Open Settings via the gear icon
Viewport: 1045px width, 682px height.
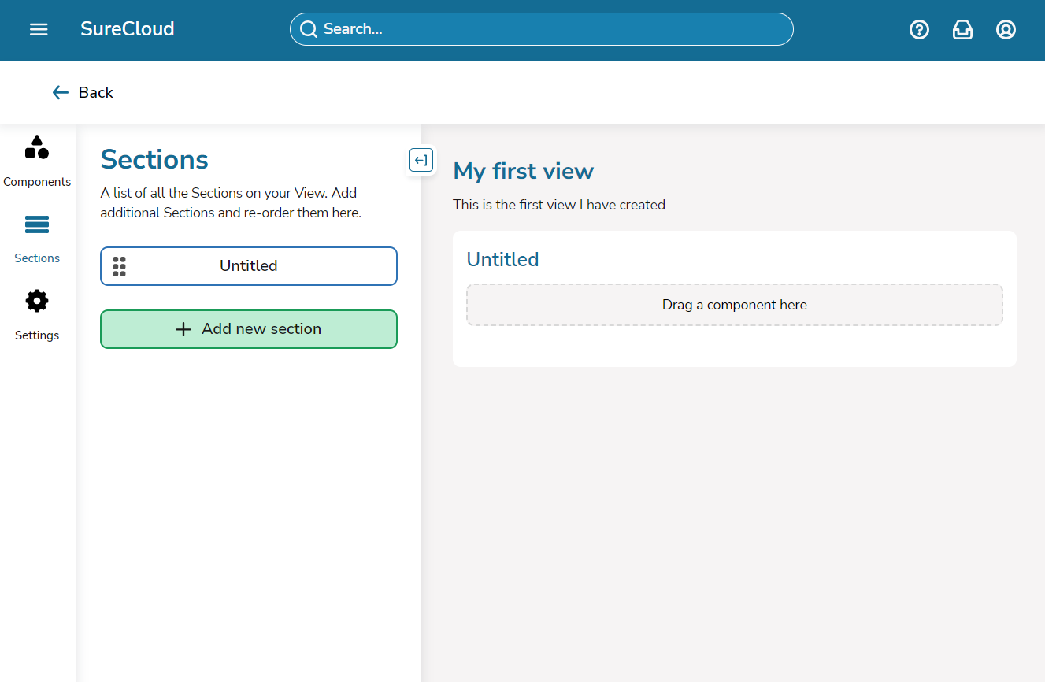tap(37, 301)
